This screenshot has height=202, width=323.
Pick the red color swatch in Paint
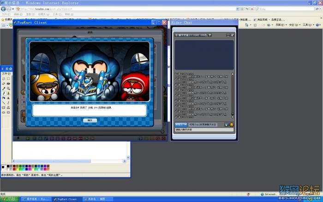click(14, 169)
